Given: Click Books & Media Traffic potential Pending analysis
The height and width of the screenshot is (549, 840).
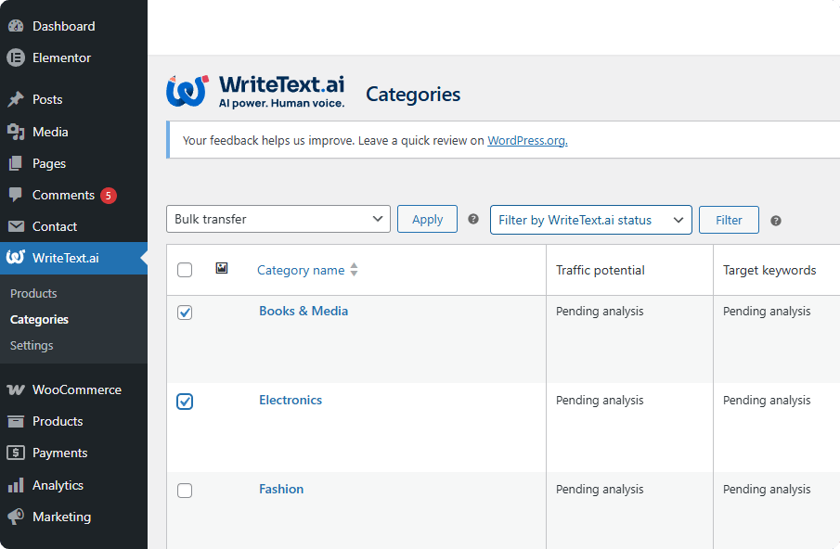Looking at the screenshot, I should [600, 312].
